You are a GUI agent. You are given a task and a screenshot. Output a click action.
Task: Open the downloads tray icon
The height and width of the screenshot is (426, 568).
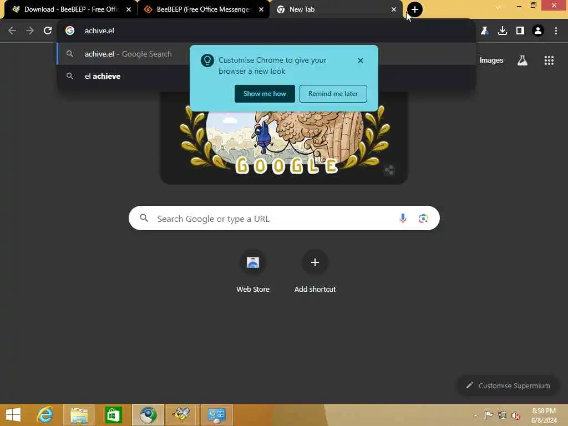(x=503, y=31)
